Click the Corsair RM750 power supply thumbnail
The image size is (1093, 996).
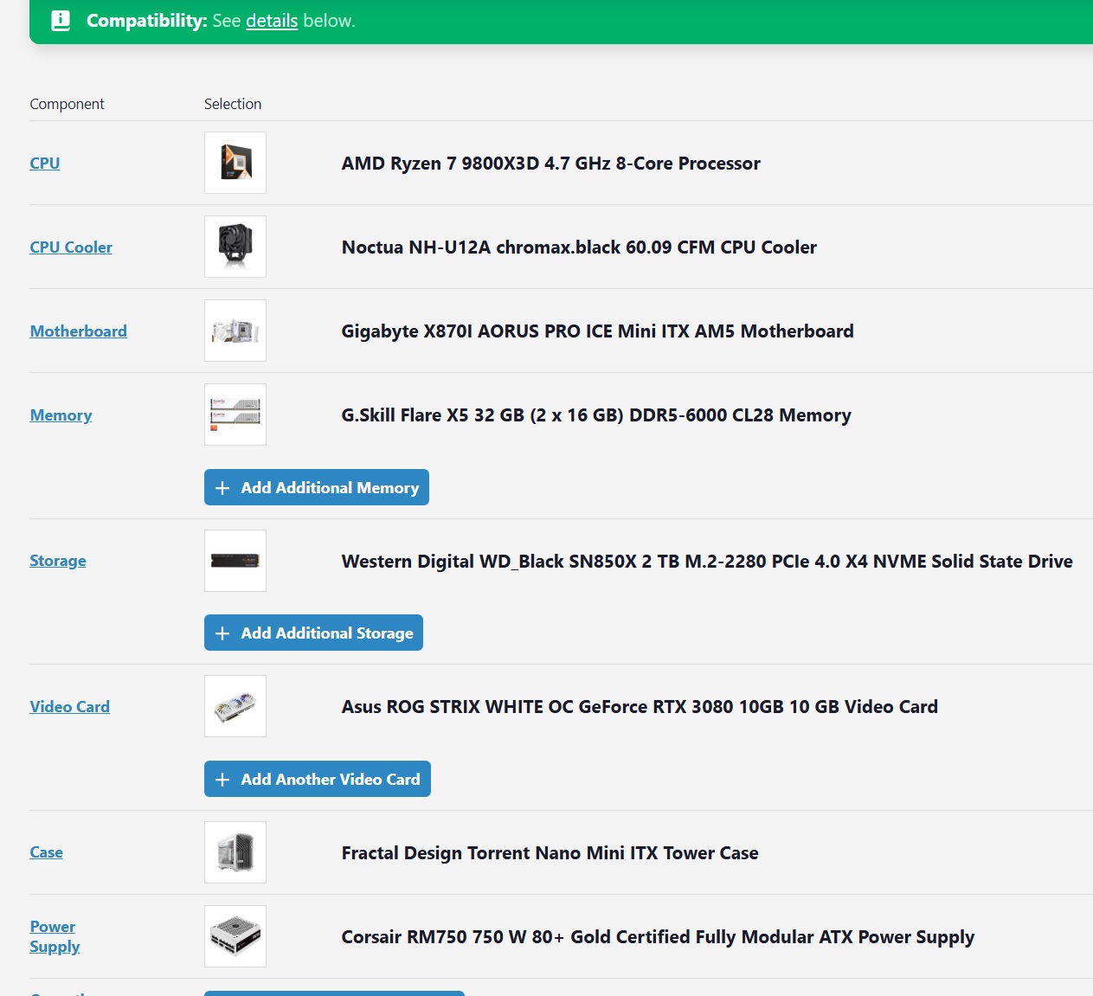[235, 936]
